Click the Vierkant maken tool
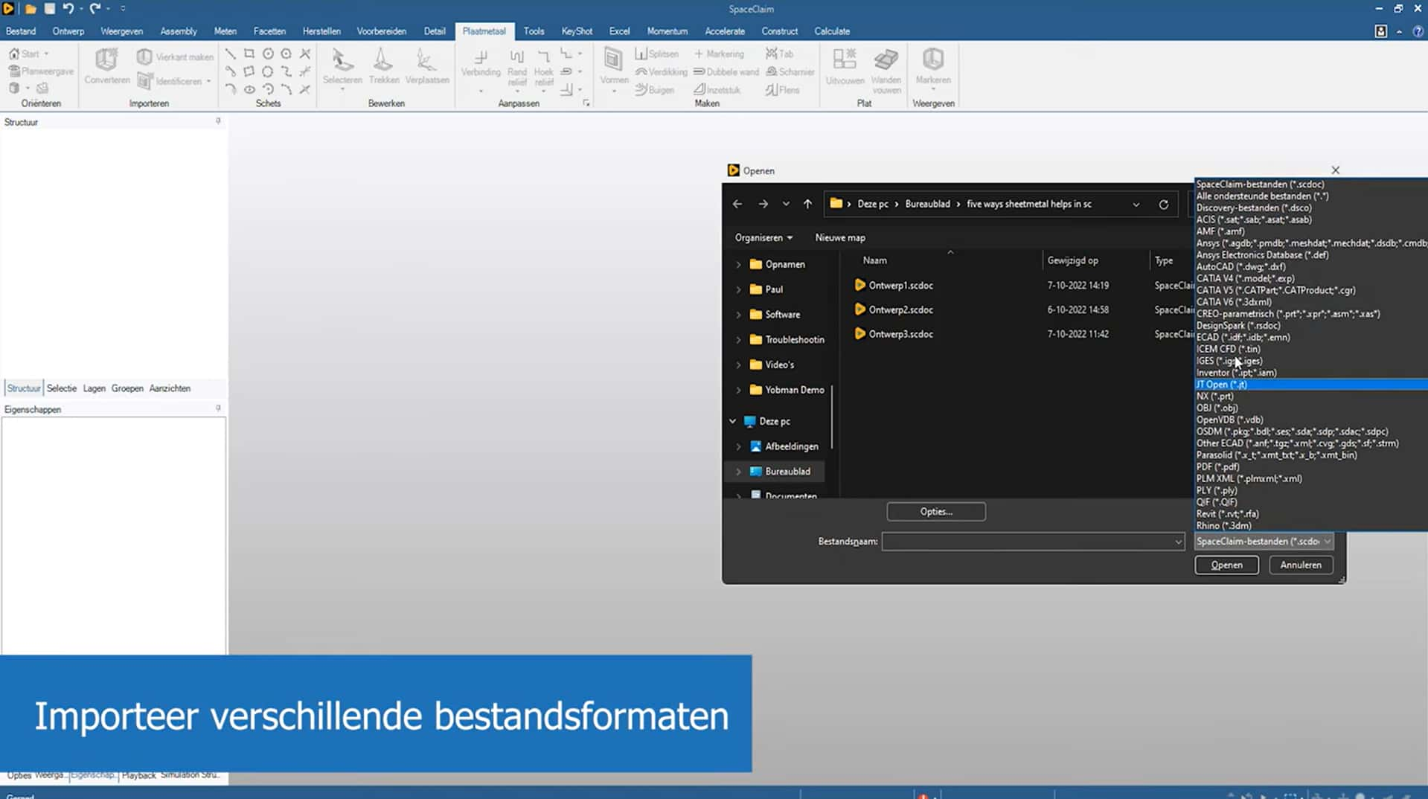The height and width of the screenshot is (799, 1428). pos(176,57)
